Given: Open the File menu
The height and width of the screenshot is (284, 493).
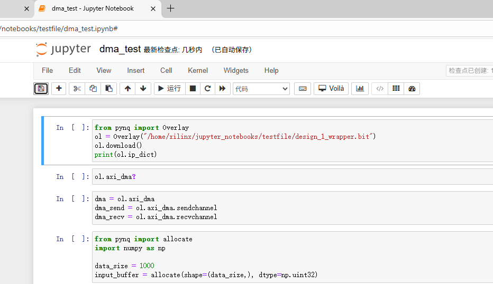Looking at the screenshot, I should (x=47, y=70).
